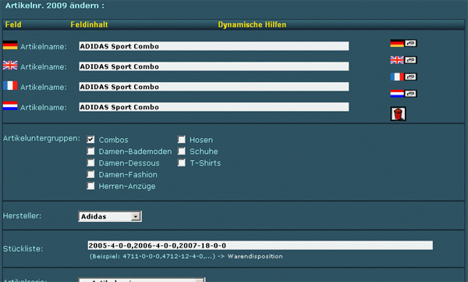The width and height of the screenshot is (468, 282).
Task: Open the partially visible Artikelserie dropdown
Action: pyautogui.click(x=141, y=280)
